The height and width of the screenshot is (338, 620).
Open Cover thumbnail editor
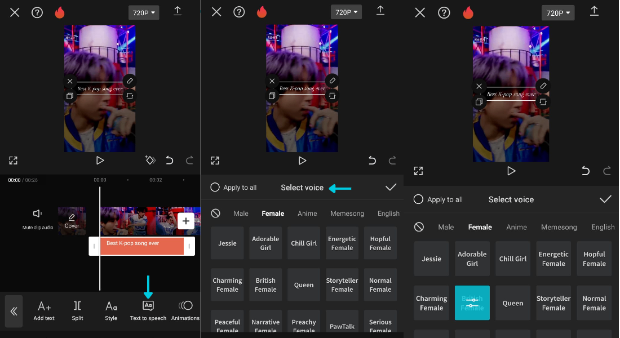pos(72,221)
